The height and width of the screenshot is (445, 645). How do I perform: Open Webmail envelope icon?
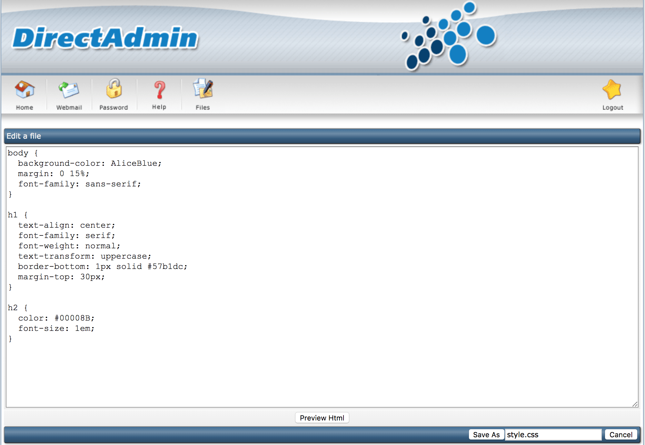69,90
